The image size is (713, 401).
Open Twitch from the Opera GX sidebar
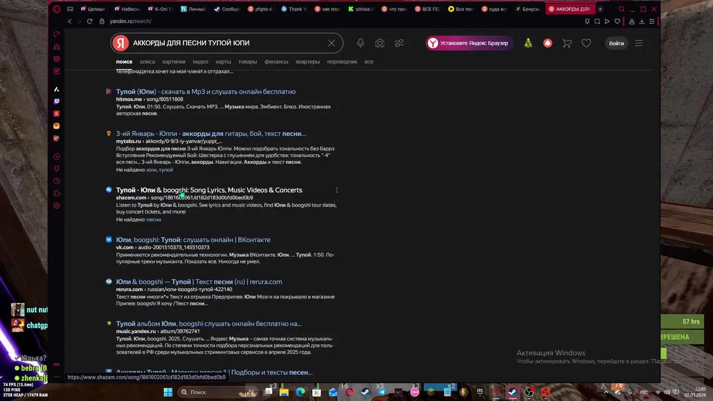pyautogui.click(x=56, y=101)
